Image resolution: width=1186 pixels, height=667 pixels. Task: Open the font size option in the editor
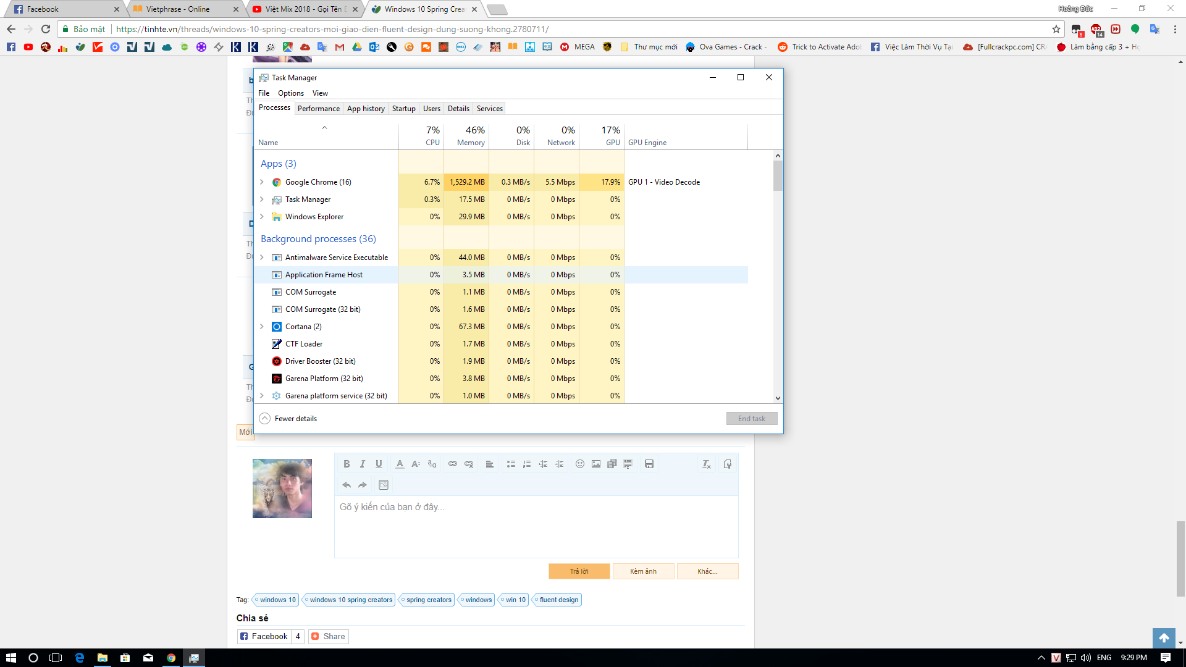coord(416,464)
